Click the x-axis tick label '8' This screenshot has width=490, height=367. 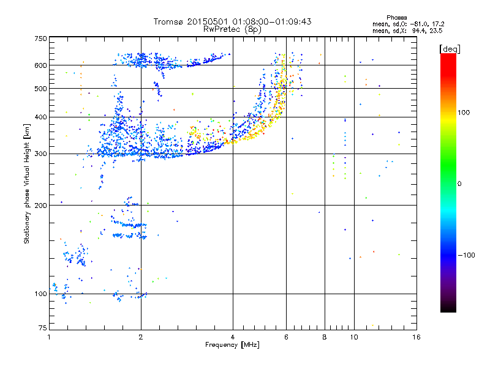pos(325,337)
